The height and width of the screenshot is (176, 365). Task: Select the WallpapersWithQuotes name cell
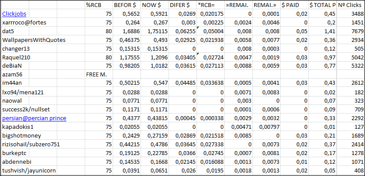tap(34, 40)
